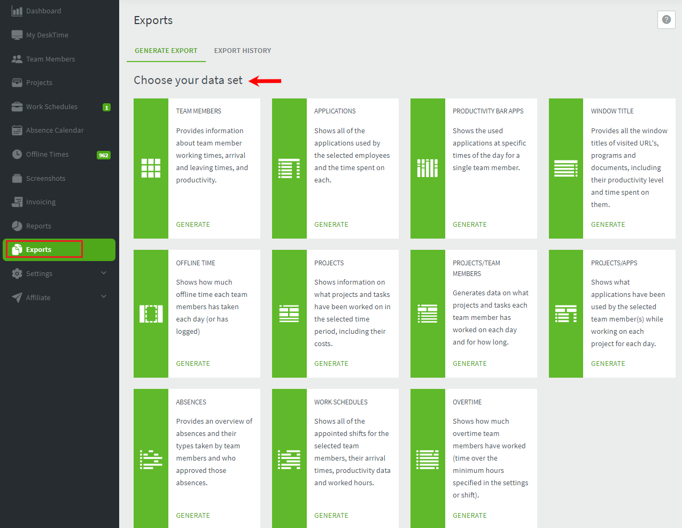Click the Reports sidebar label
The image size is (682, 528).
pyautogui.click(x=38, y=226)
